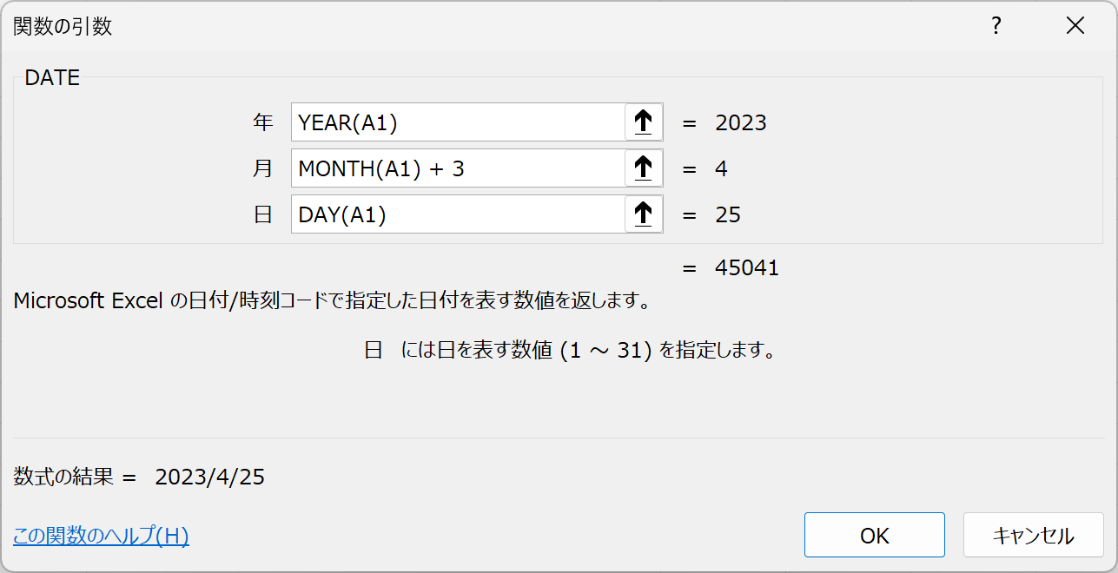Click the DATE function group heading
Image resolution: width=1118 pixels, height=573 pixels.
click(52, 77)
